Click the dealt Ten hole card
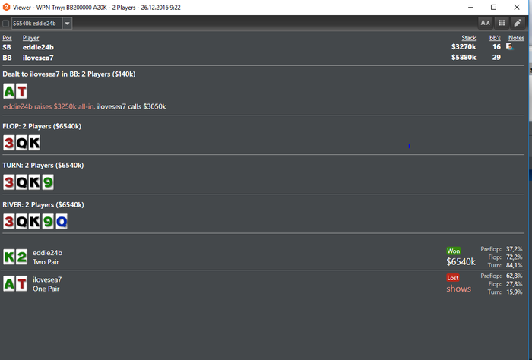The height and width of the screenshot is (360, 532). coord(22,91)
